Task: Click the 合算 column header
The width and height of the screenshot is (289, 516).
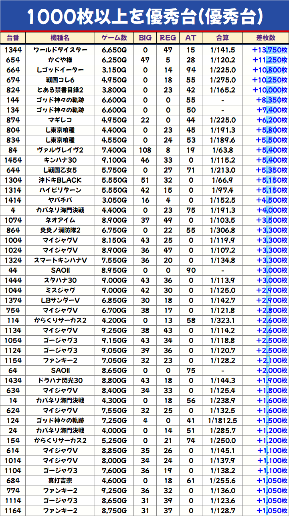Action: (x=222, y=38)
